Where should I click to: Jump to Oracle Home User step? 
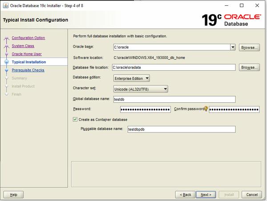point(27,54)
